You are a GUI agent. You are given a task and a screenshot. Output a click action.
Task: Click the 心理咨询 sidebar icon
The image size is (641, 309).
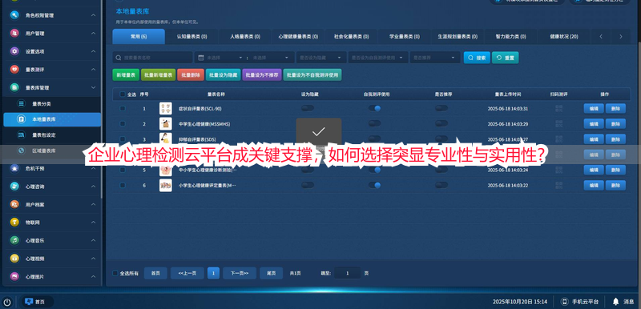[x=14, y=187]
